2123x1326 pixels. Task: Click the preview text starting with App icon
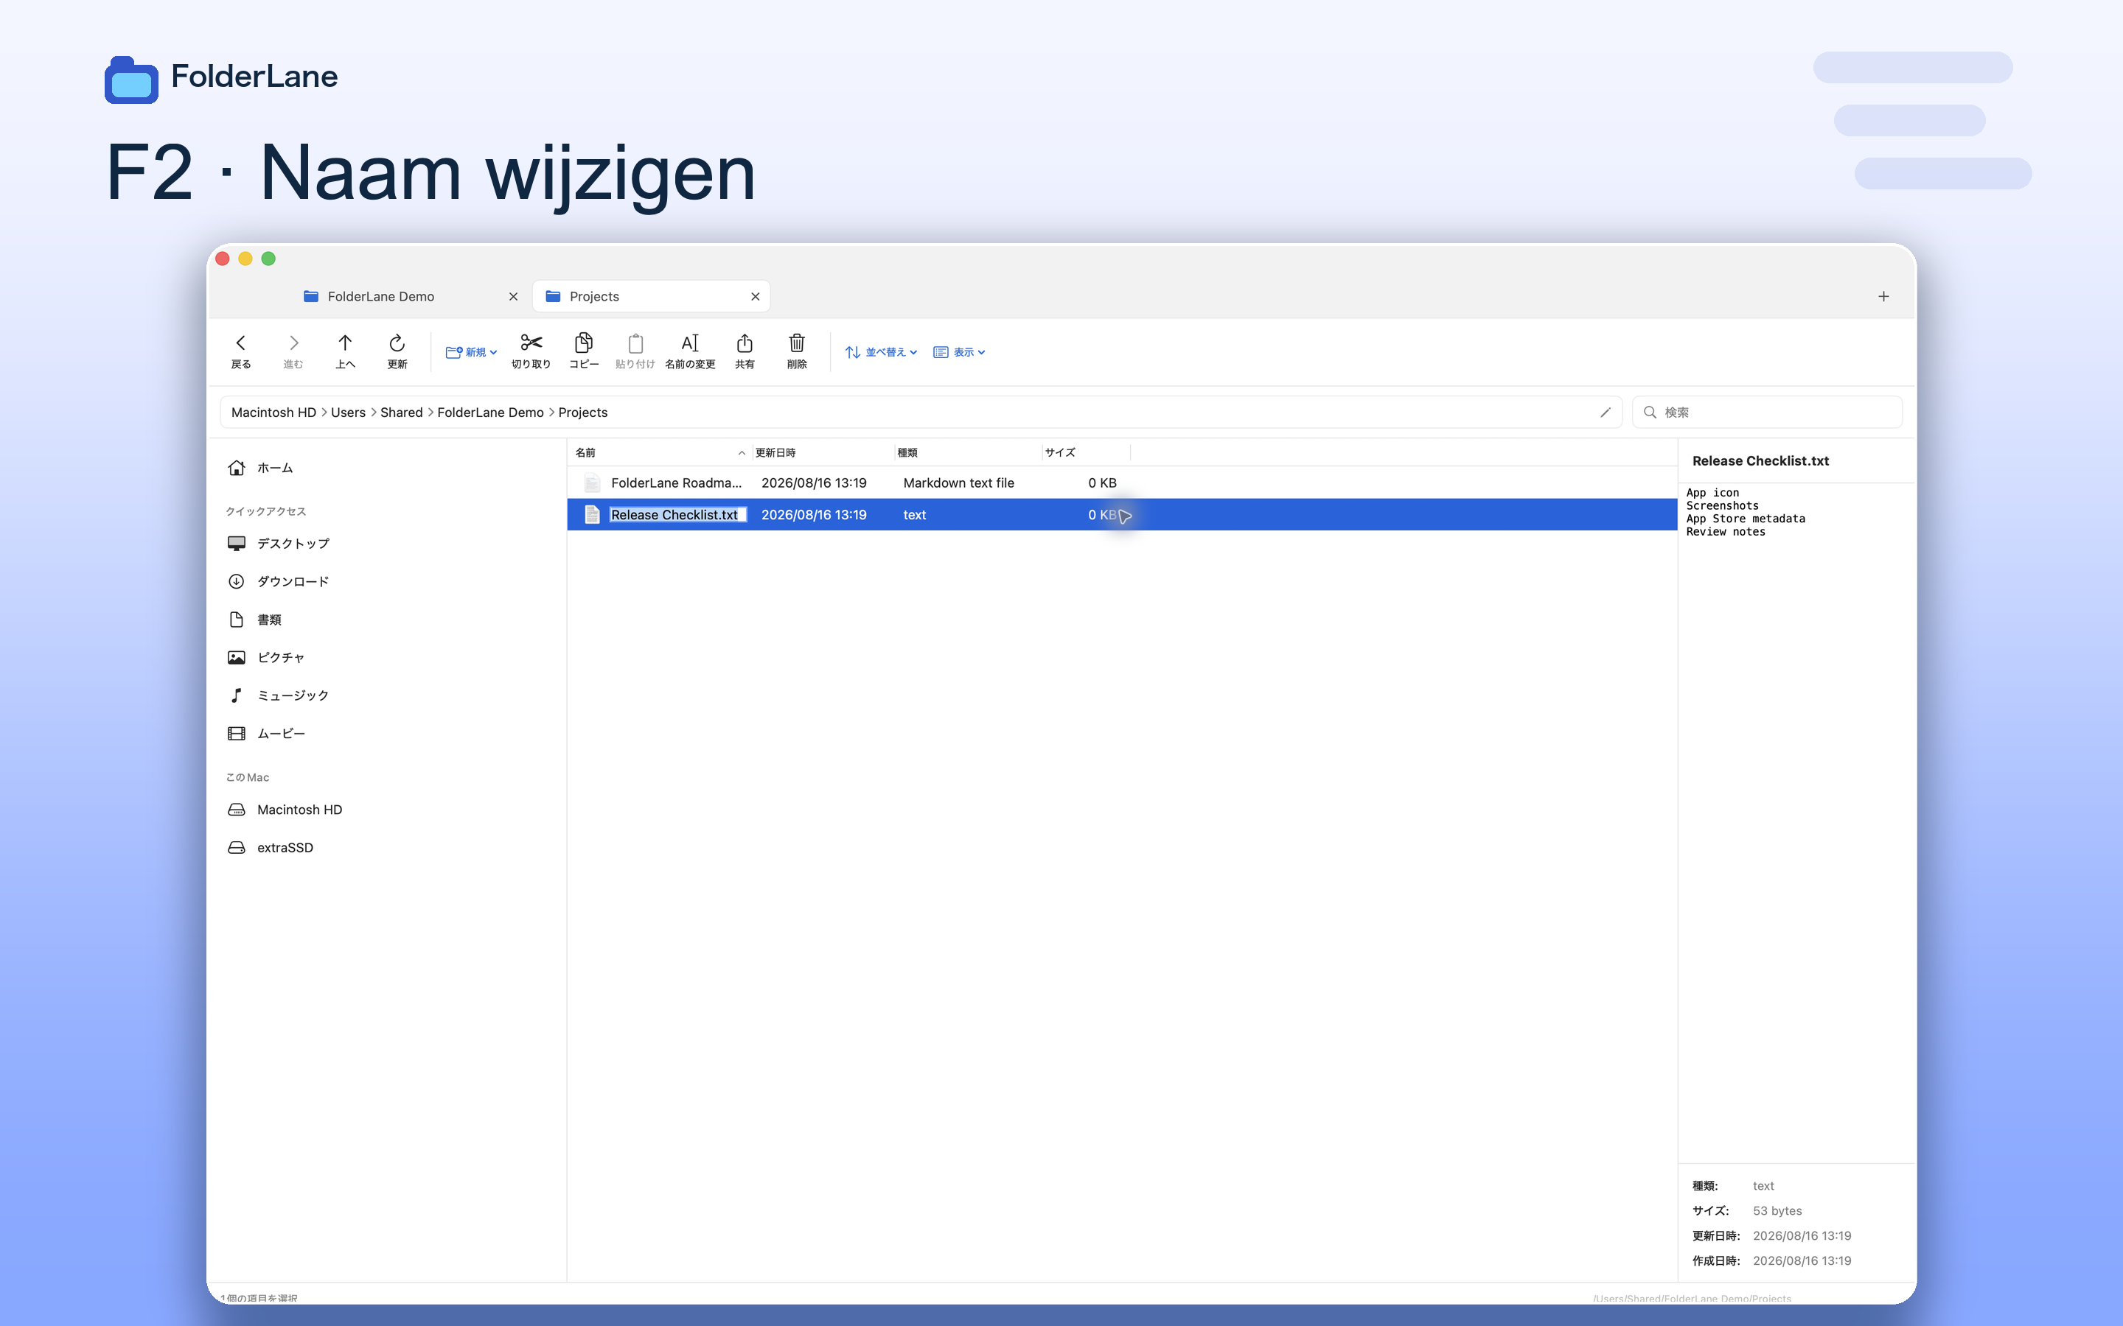[x=1745, y=512]
